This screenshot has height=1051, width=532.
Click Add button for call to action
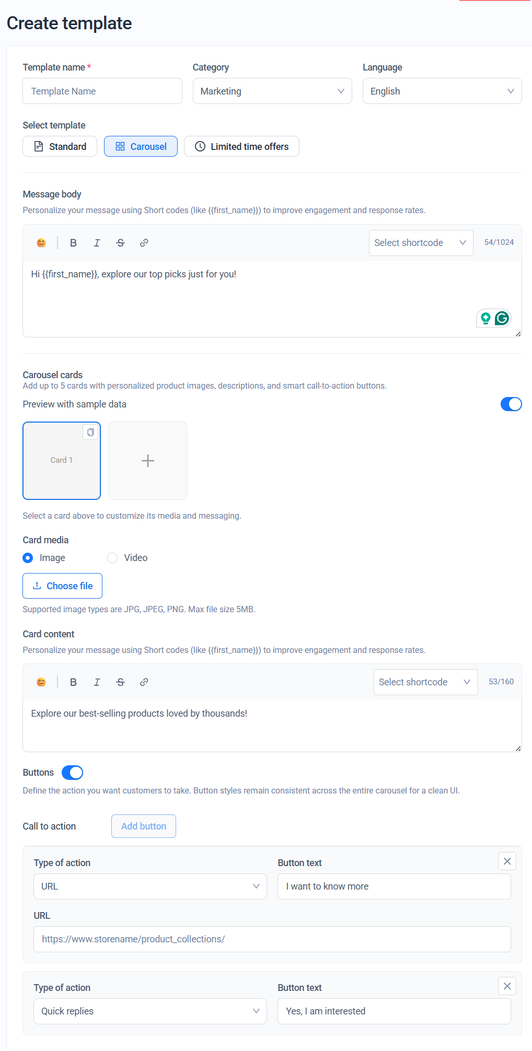point(144,826)
